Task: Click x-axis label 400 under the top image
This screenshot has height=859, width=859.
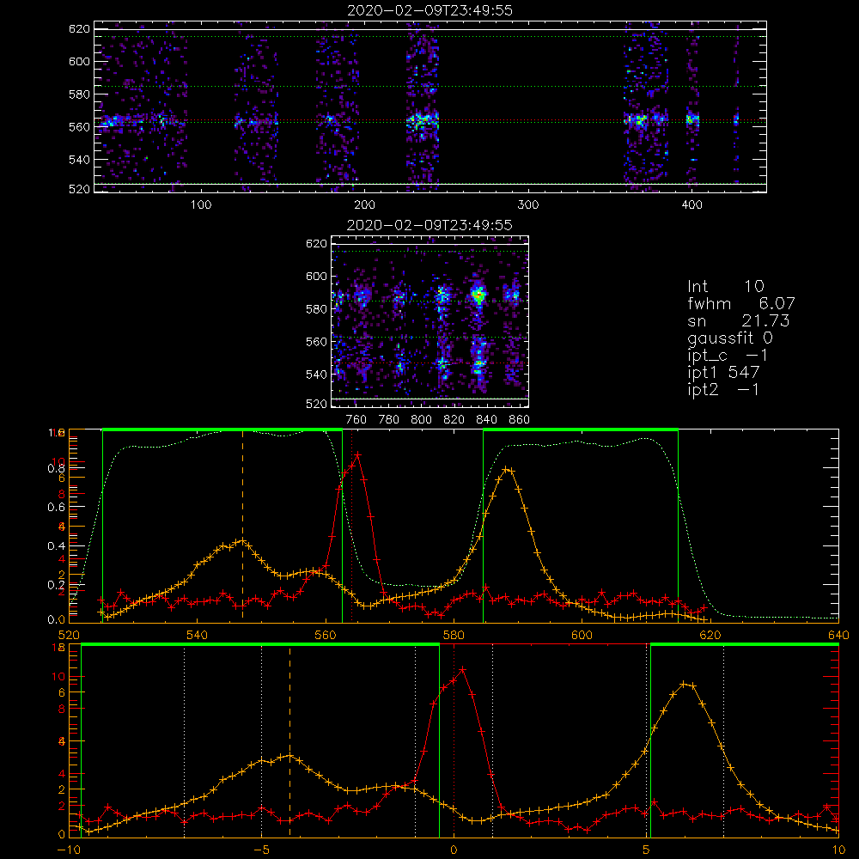Action: (691, 205)
